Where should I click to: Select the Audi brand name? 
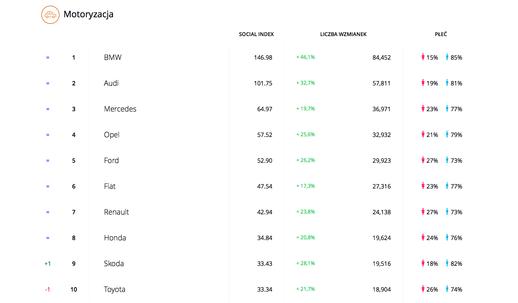coord(111,83)
